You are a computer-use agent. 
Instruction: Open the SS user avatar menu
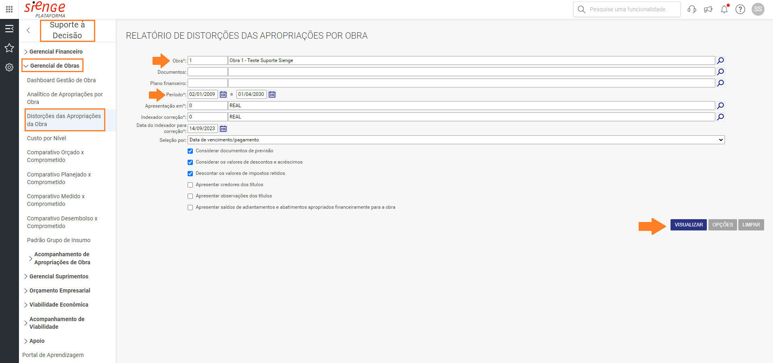[x=758, y=9]
